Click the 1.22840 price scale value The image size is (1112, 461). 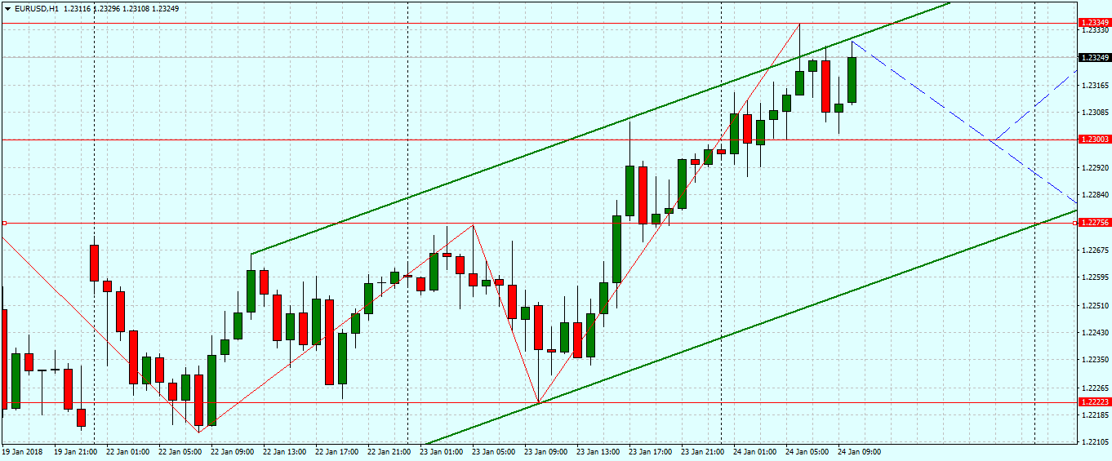click(1096, 195)
